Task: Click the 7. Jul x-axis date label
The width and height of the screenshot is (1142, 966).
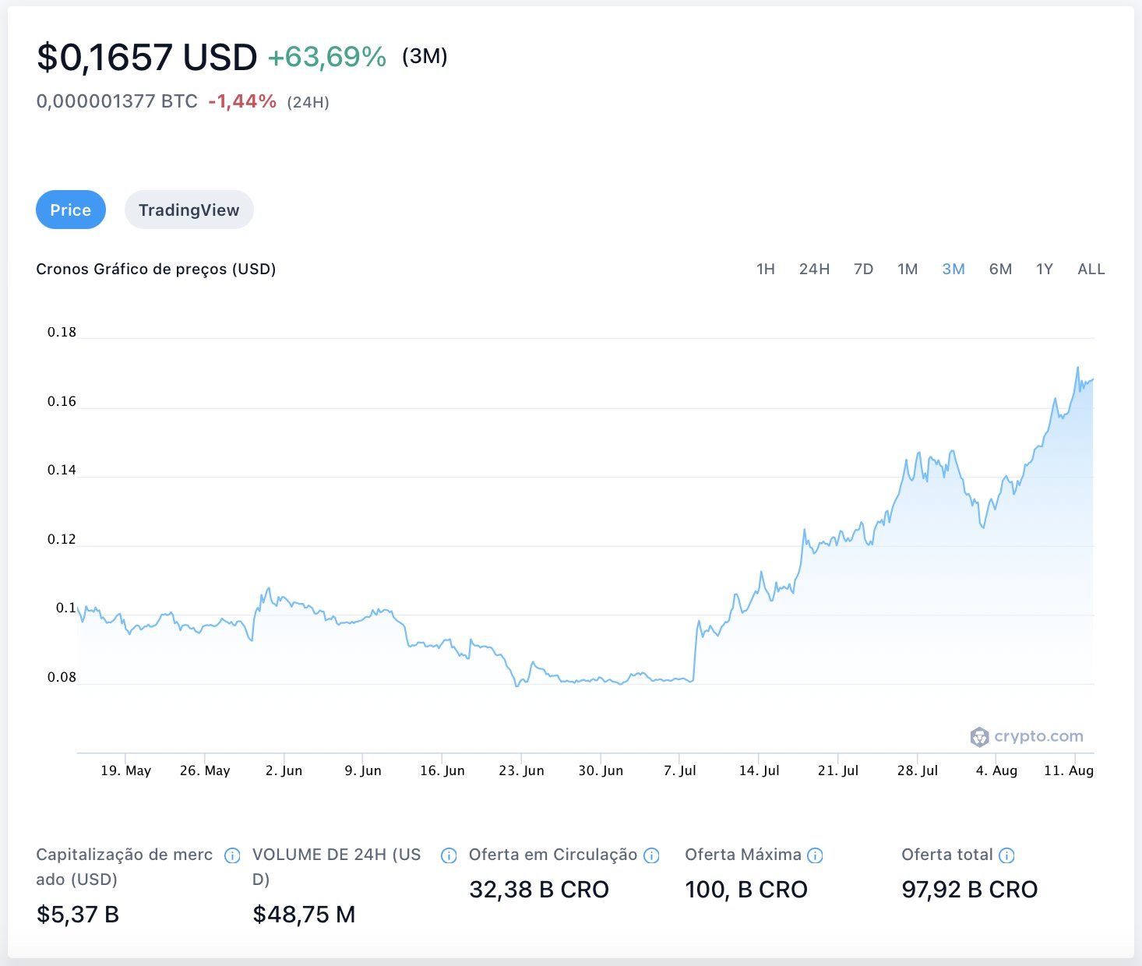Action: tap(679, 770)
